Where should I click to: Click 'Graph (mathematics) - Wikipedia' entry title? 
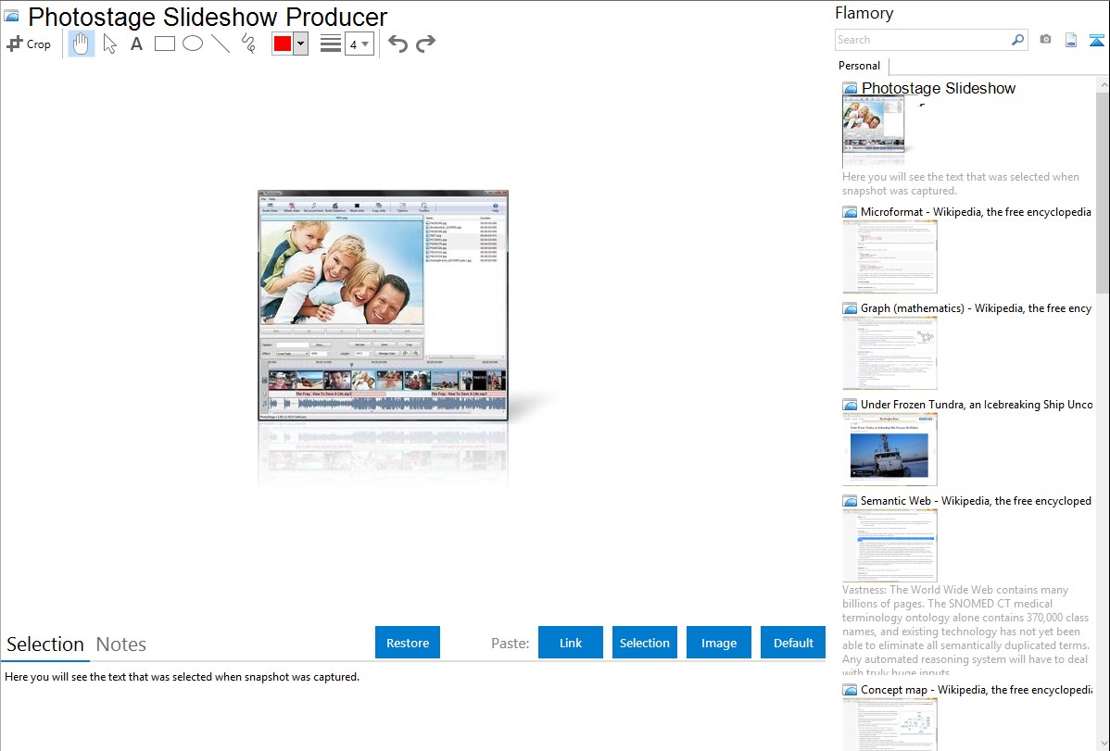point(976,308)
